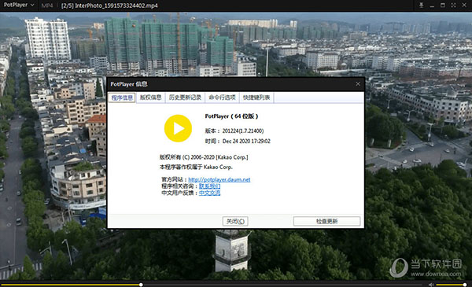The height and width of the screenshot is (287, 472).
Task: Click the 本程序著作权属于 Kakao Corp. line
Action: coord(196,167)
